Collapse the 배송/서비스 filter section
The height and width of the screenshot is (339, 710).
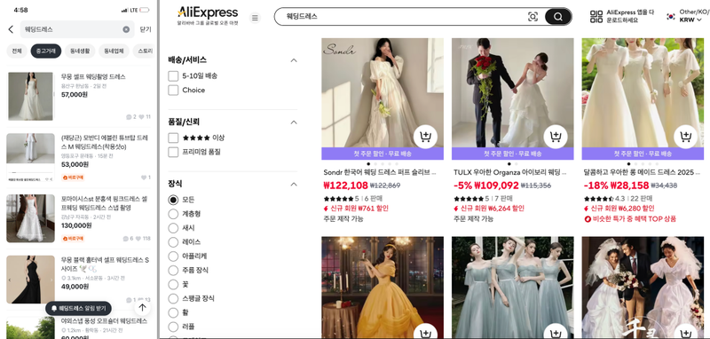coord(294,60)
